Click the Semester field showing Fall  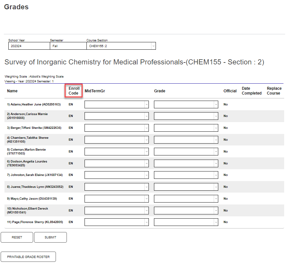68,46
